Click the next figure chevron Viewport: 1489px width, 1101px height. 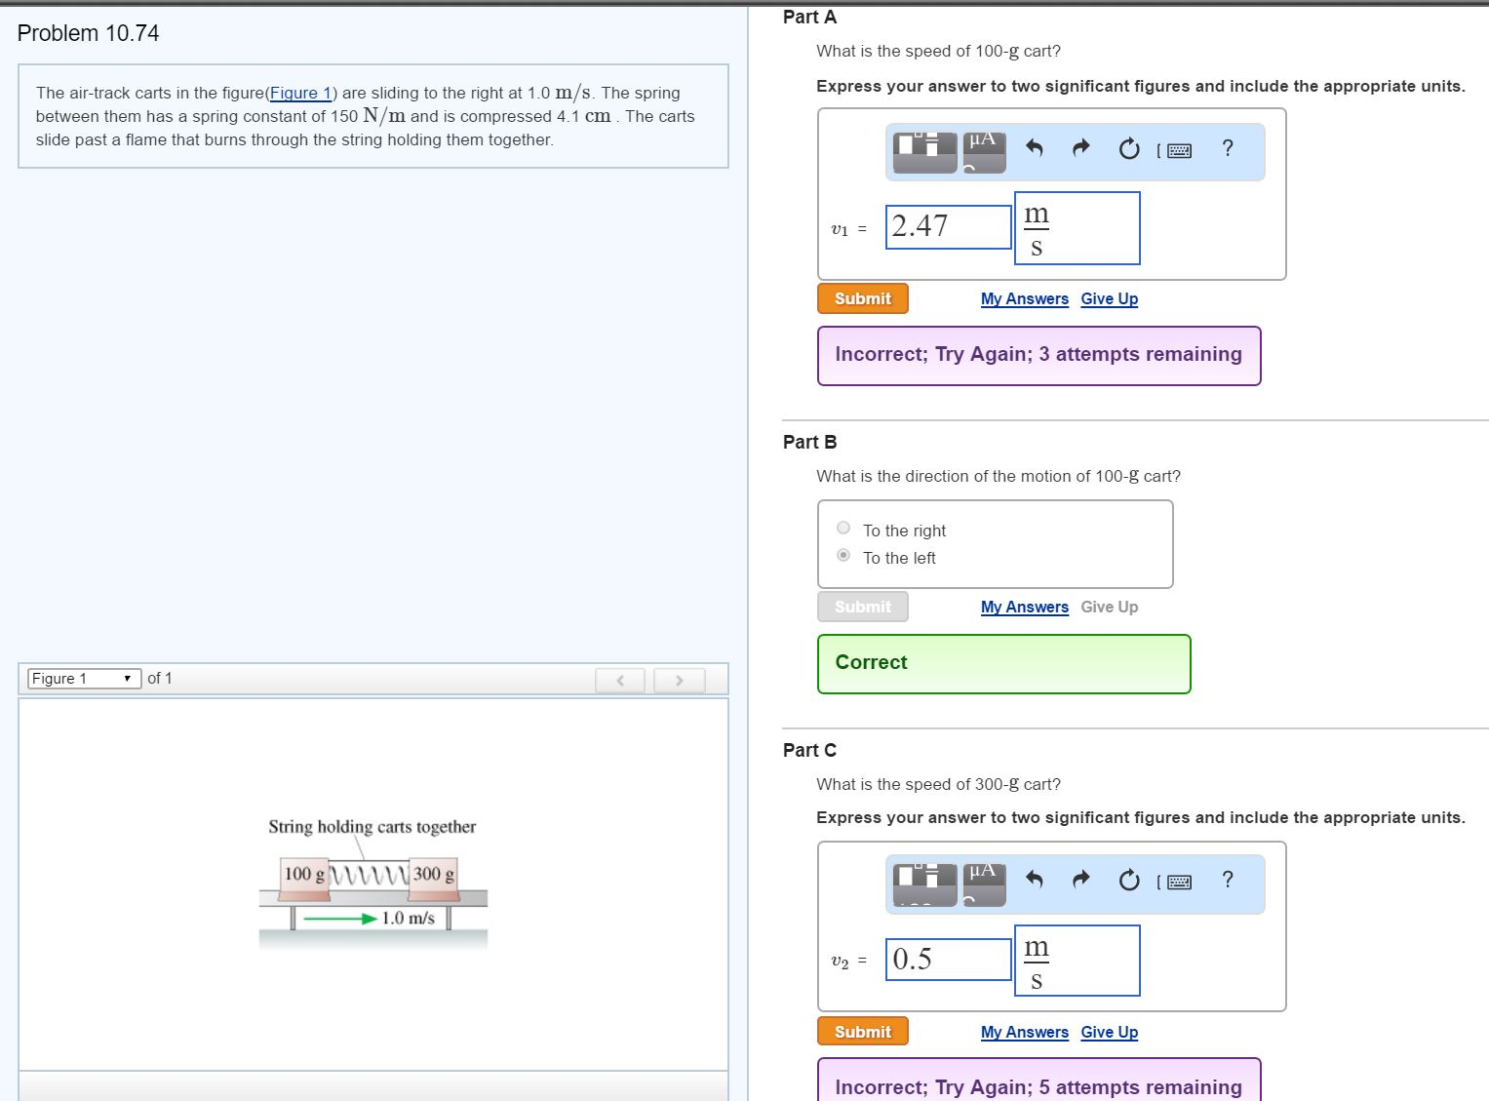tap(679, 680)
